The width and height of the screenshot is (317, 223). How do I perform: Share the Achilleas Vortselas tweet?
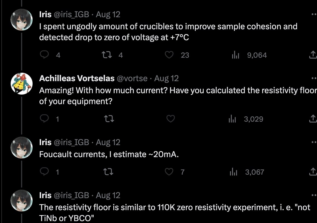tap(312, 119)
